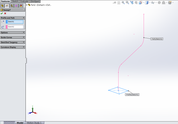The height and width of the screenshot is (124, 178).
Task: Expand the Options section
Action: pyautogui.click(x=24, y=32)
